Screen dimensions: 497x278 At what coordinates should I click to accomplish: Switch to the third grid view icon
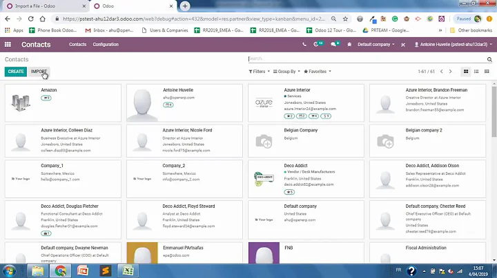point(487,72)
